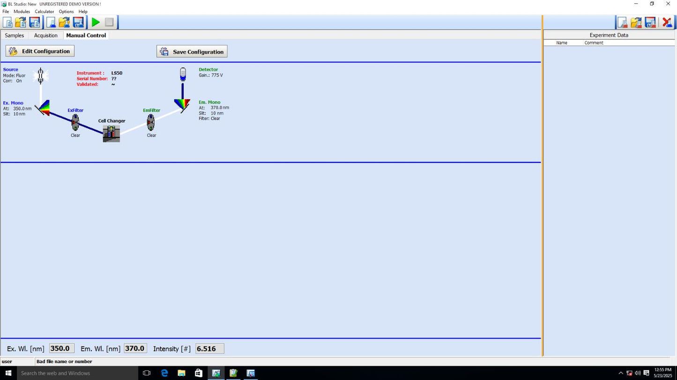Click the red X delete experiment icon
Image resolution: width=677 pixels, height=380 pixels.
click(x=666, y=22)
